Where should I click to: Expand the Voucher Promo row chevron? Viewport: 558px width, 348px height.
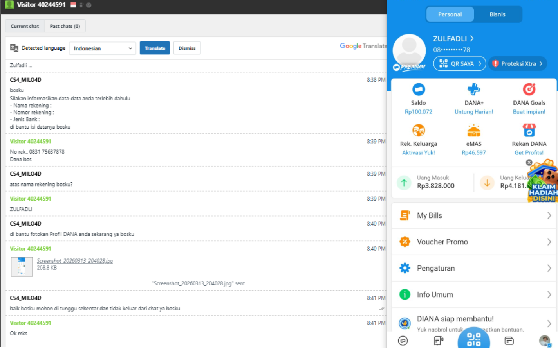click(549, 242)
